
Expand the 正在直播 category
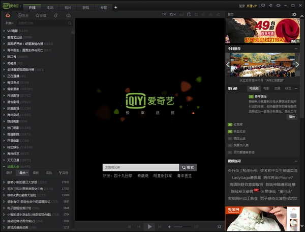(x=4, y=76)
